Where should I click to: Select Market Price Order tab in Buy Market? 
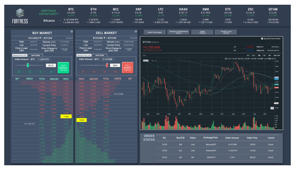(20, 56)
